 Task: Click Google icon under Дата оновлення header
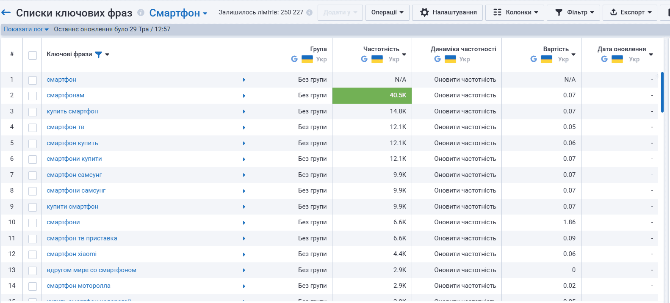(x=604, y=59)
